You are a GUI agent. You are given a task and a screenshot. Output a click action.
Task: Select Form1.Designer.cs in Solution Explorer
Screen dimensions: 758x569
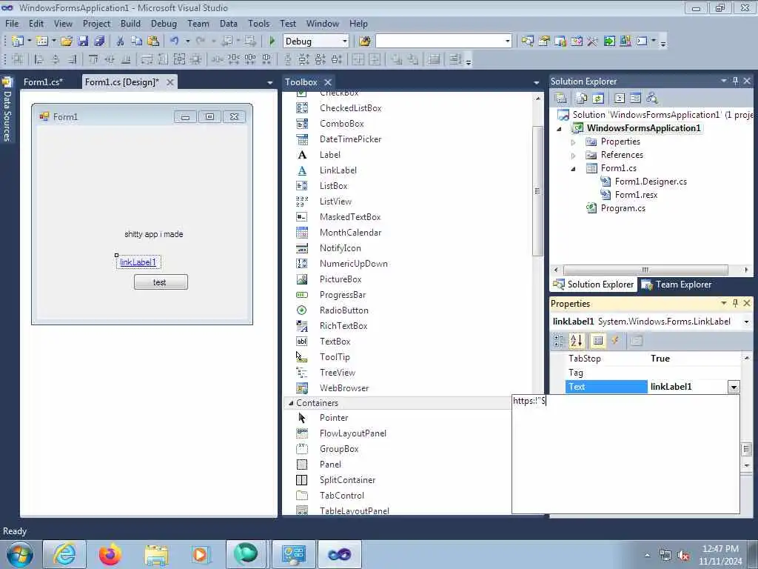point(650,182)
